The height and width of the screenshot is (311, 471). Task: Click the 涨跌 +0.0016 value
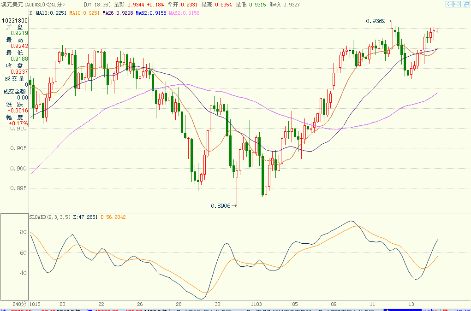(18, 111)
